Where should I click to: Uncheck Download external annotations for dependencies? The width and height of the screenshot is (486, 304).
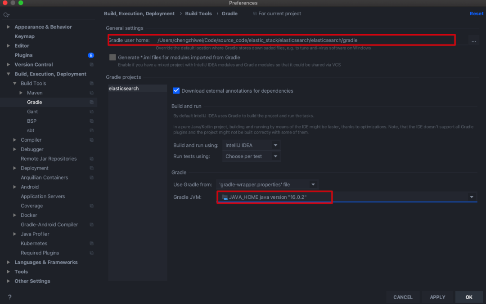176,90
